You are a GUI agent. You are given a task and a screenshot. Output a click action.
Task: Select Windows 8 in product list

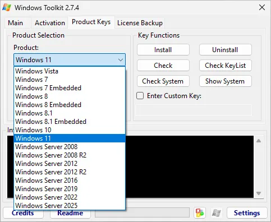pos(70,96)
